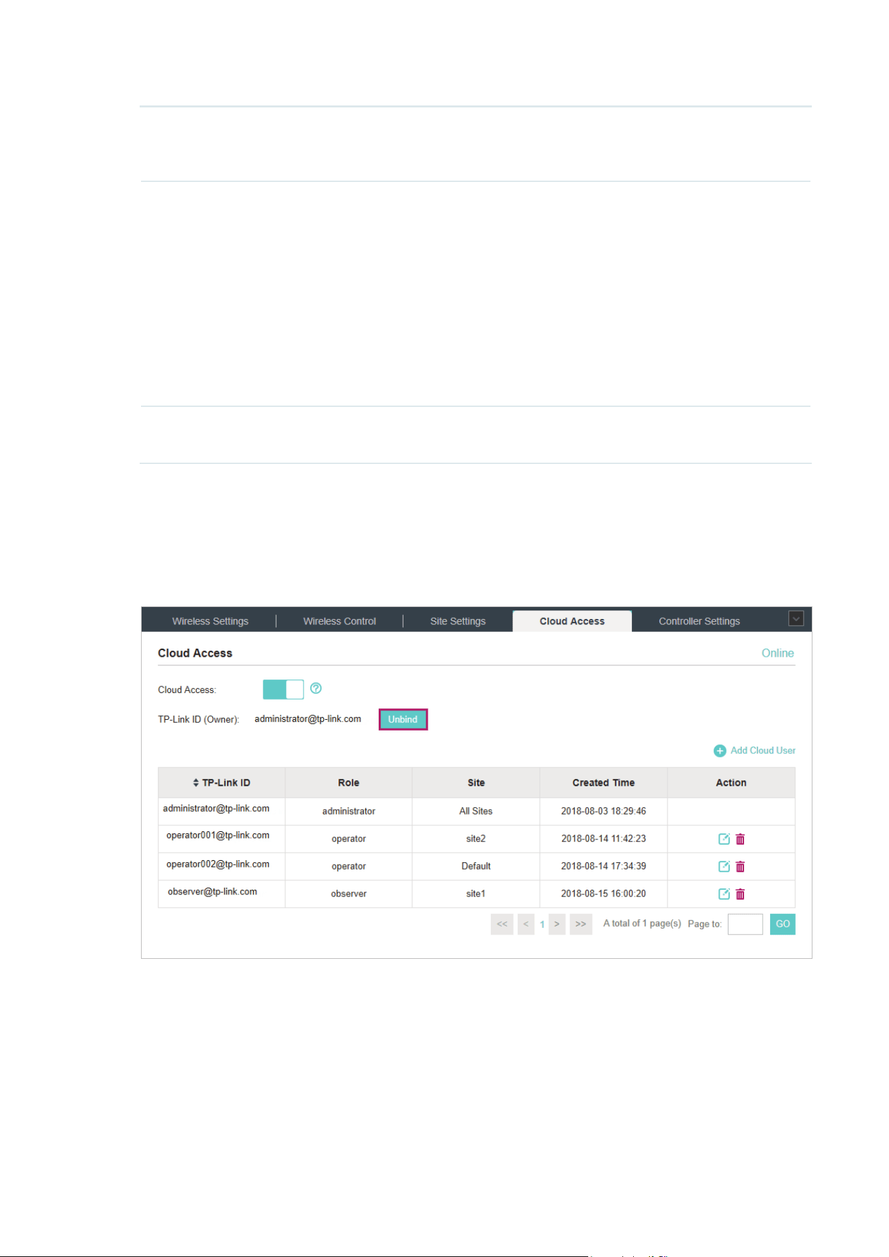Click the 'A total of 1 page(s)' text

coord(642,923)
